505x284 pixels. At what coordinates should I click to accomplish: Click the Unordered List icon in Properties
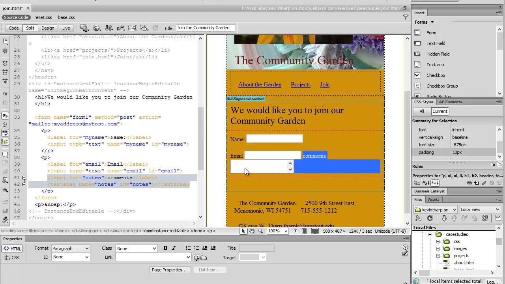click(x=188, y=248)
